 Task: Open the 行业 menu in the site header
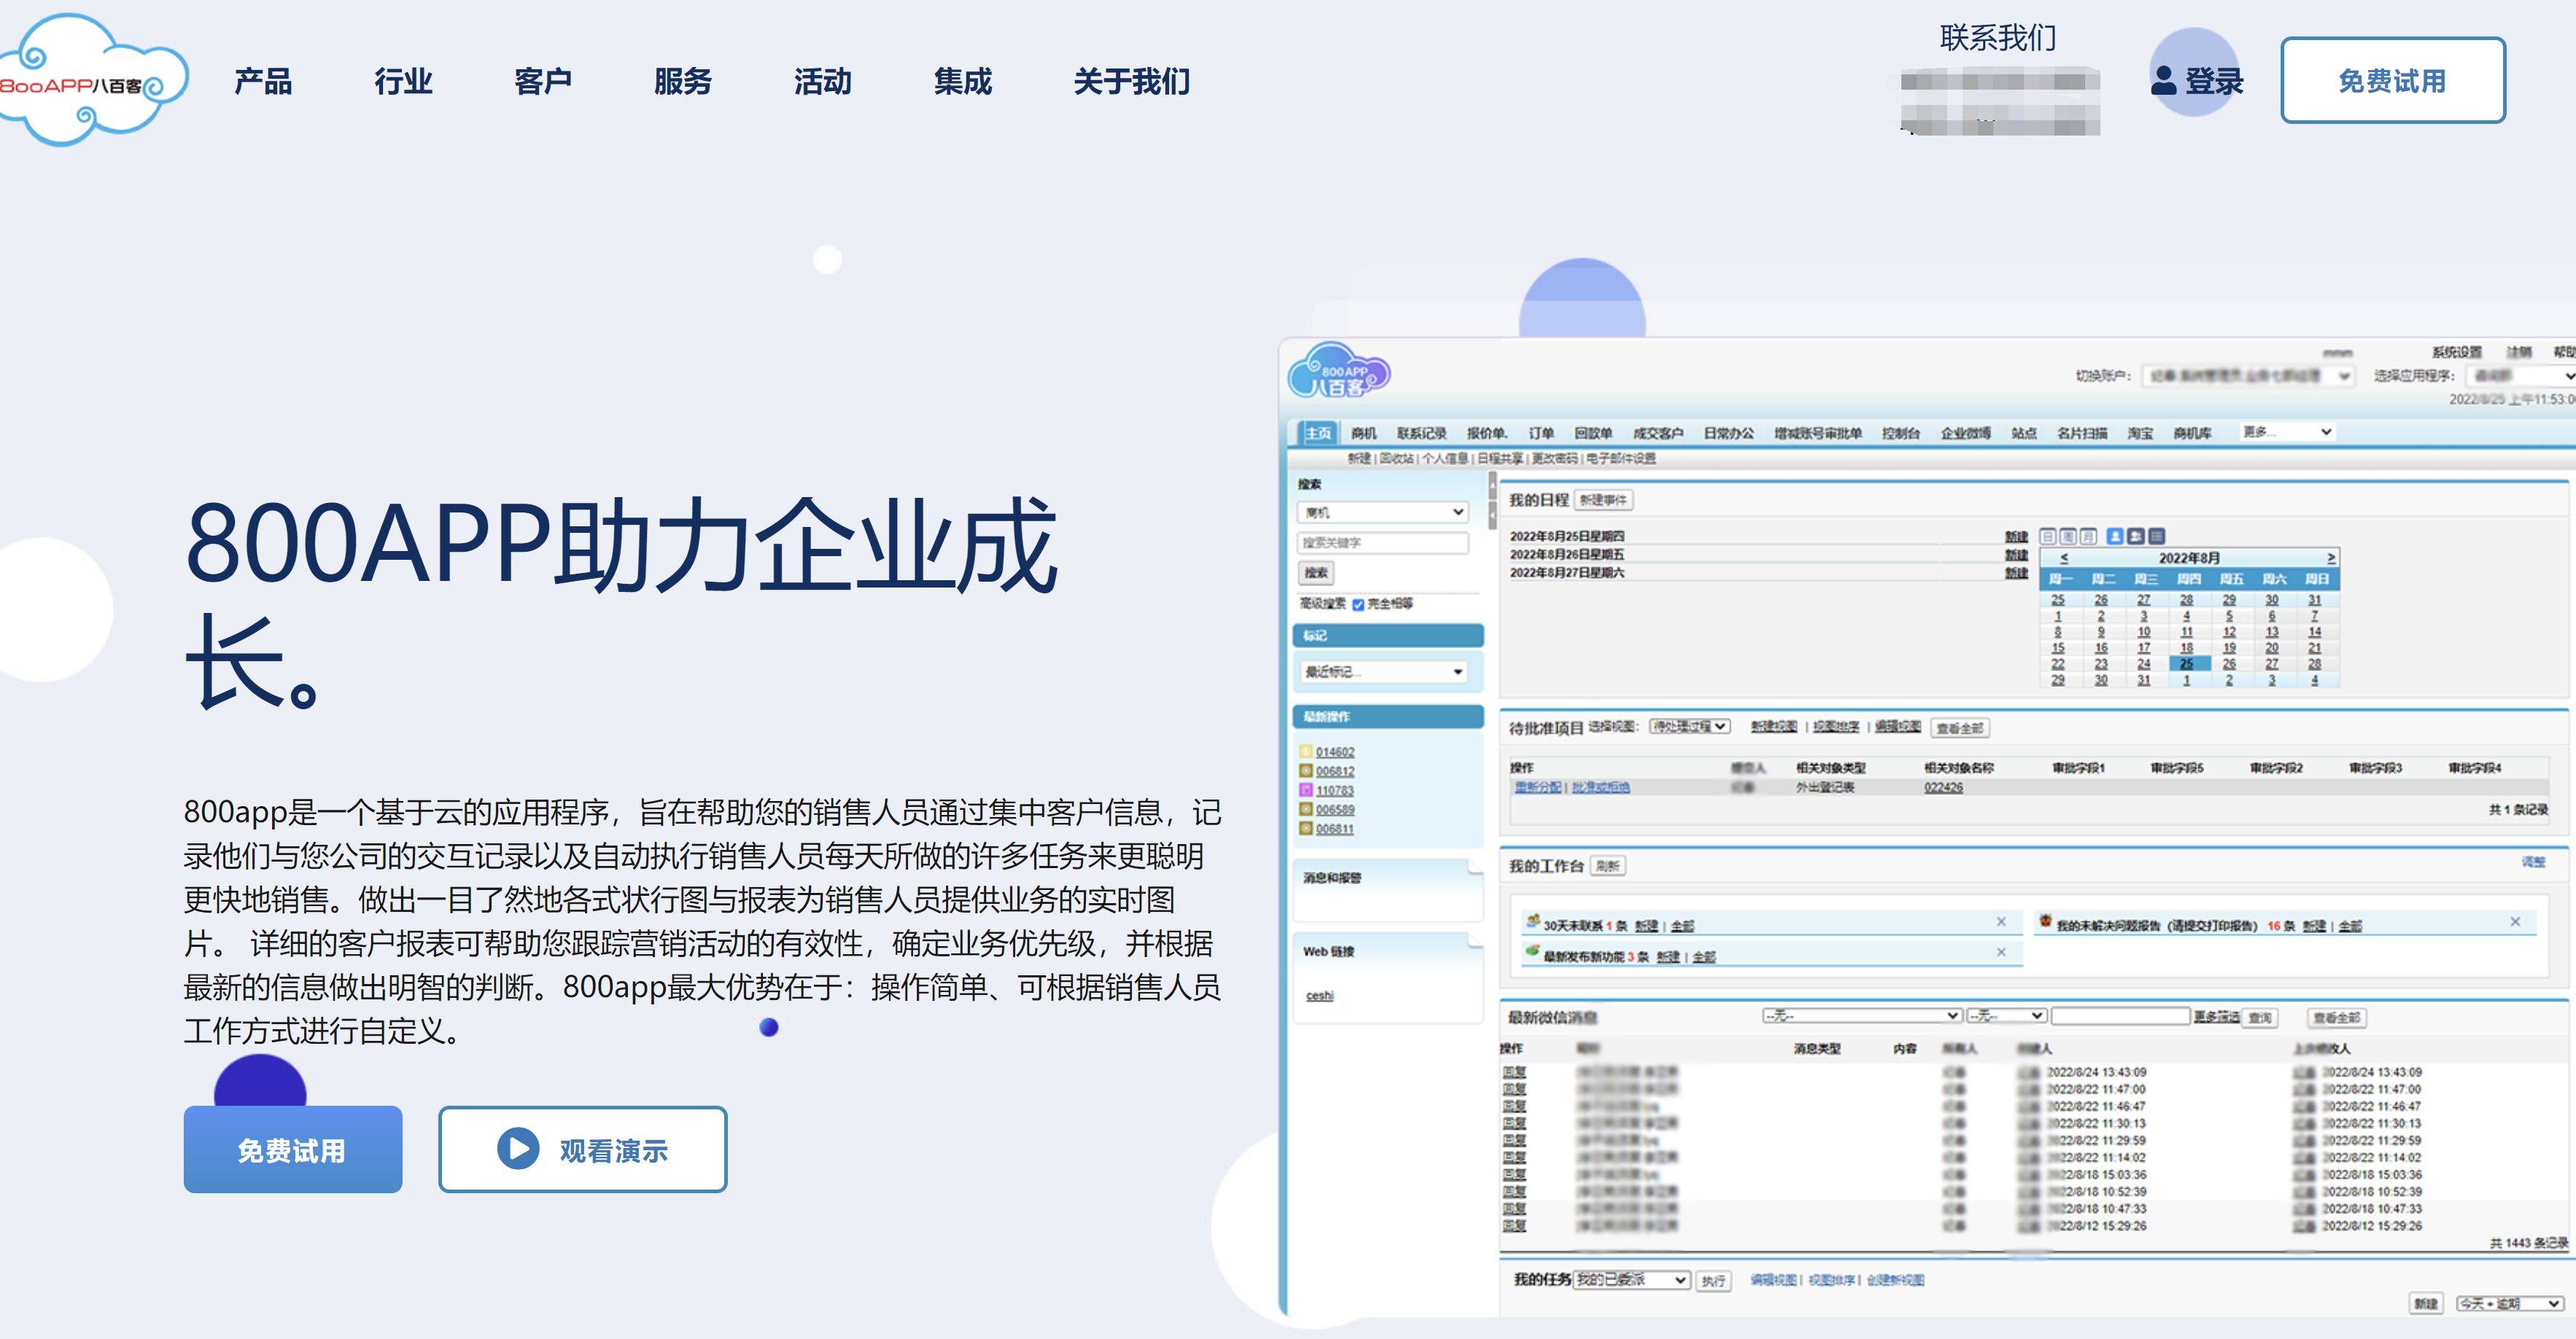pyautogui.click(x=403, y=81)
